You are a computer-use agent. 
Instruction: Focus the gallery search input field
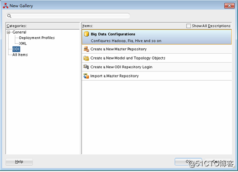[x=68, y=16]
